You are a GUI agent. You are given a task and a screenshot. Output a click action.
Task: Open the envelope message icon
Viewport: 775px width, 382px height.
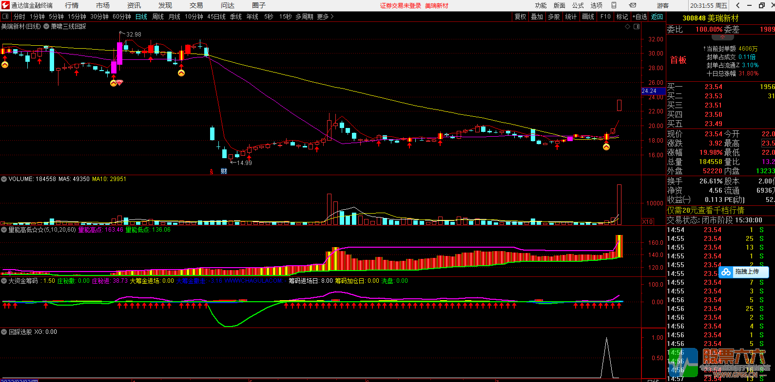pyautogui.click(x=632, y=5)
